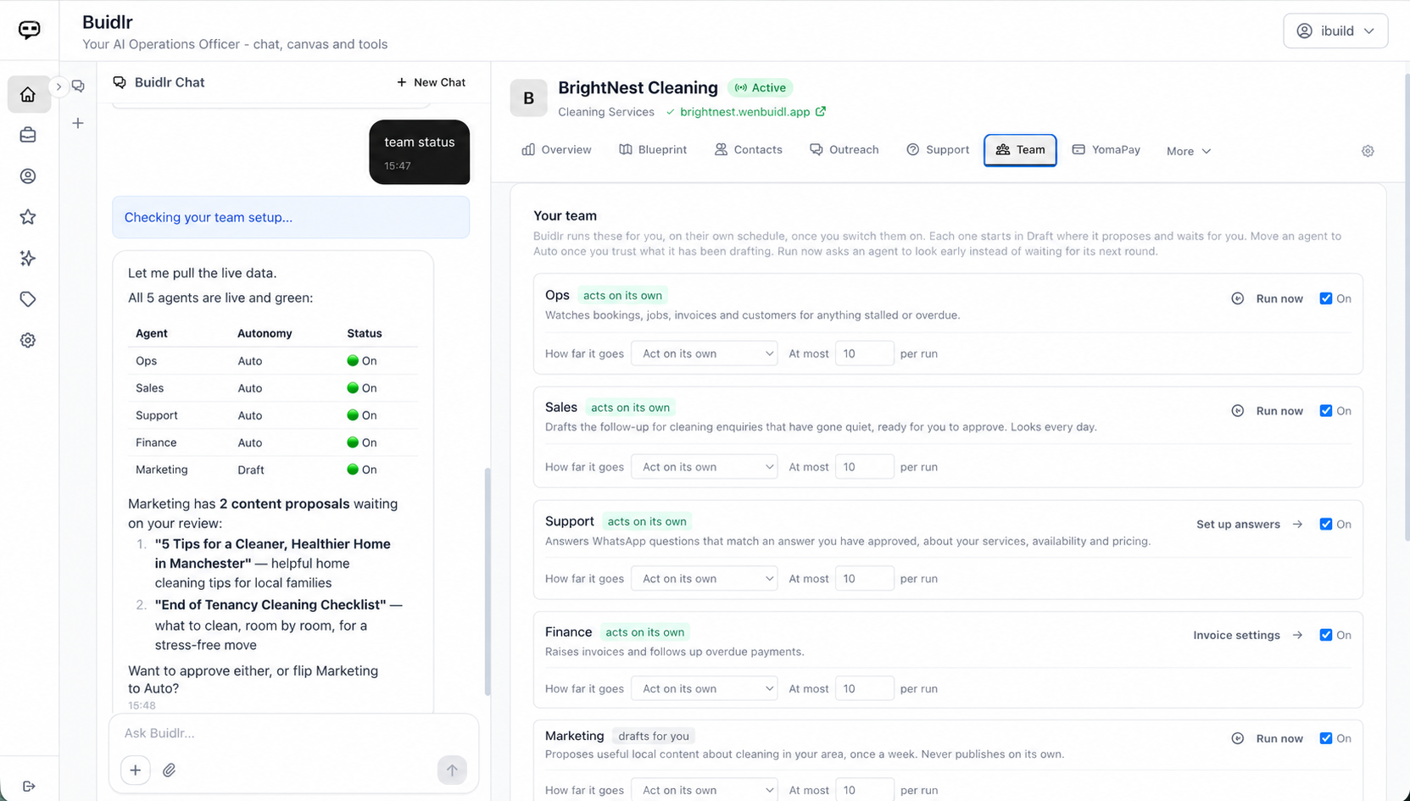This screenshot has height=801, width=1410.
Task: Toggle the Support agent On checkbox
Action: tap(1326, 524)
